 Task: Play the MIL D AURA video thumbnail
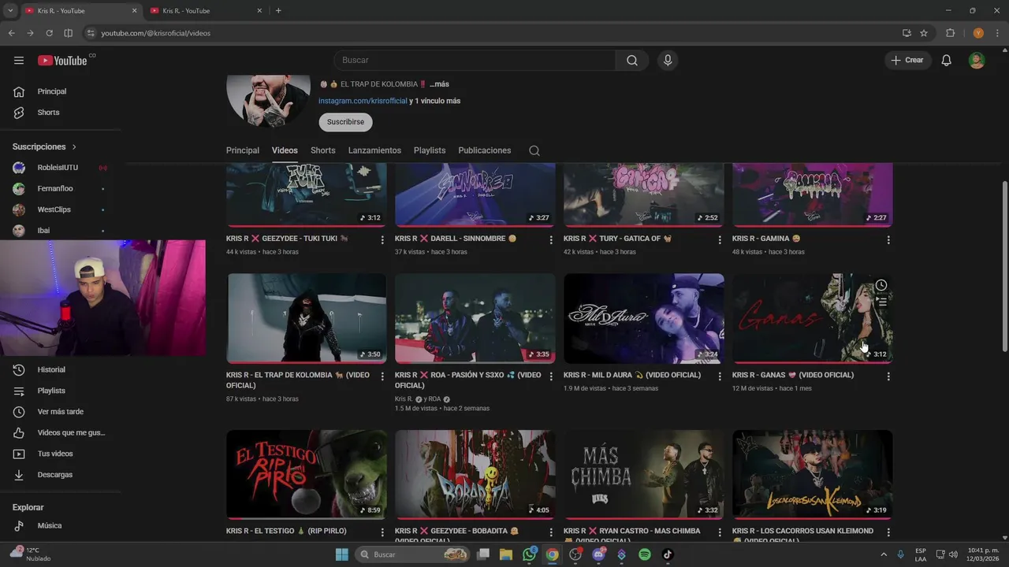click(644, 318)
